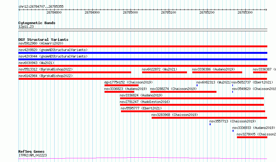Screen dimensions: 276x162
Task: Click the small blue nsv6082313 variant marker
Action: (197, 85)
